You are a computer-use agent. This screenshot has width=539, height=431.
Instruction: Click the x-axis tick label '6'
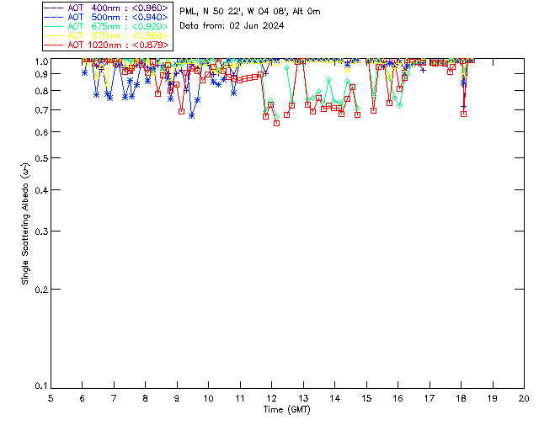coord(83,399)
